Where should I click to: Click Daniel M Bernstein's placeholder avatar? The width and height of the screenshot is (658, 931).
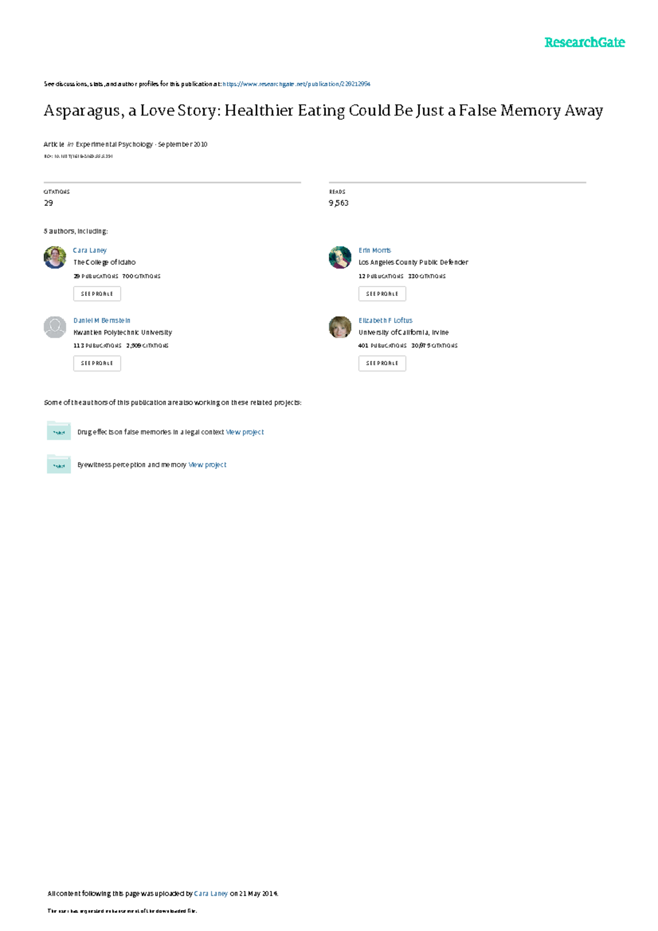click(x=55, y=327)
